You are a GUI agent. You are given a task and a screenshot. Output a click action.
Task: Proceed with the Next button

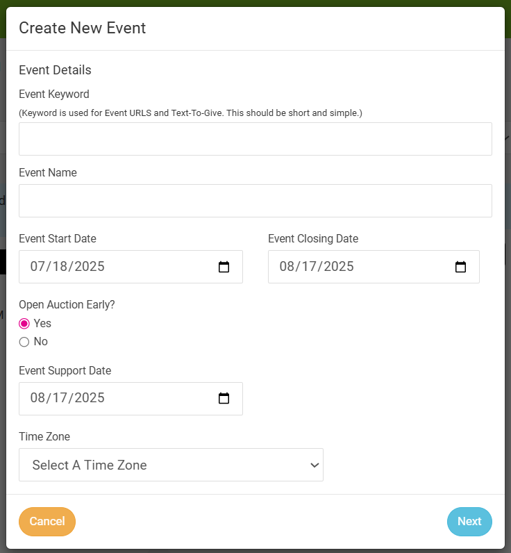pos(469,522)
